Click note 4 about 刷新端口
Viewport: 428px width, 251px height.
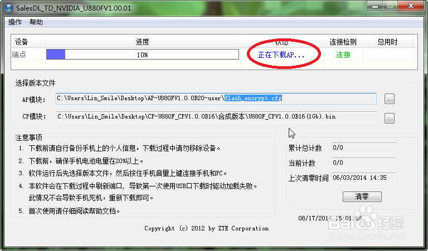[x=138, y=192]
